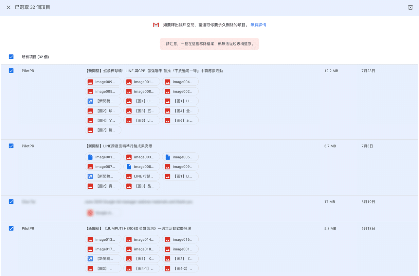Uncheck the 6月18日 PilotPR email checkbox

point(11,228)
